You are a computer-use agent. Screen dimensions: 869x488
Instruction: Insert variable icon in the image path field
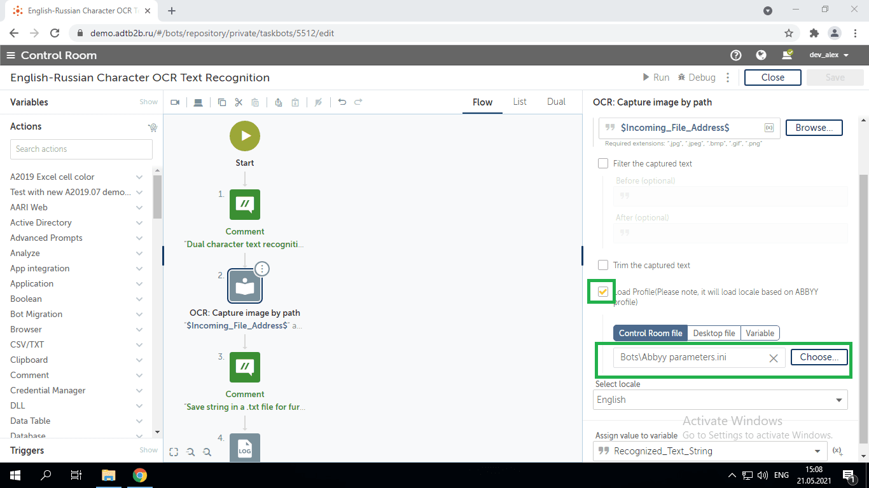pyautogui.click(x=769, y=128)
